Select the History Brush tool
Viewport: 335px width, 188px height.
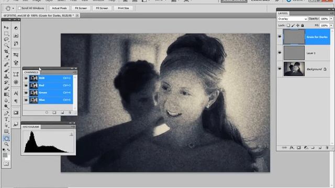[6, 82]
